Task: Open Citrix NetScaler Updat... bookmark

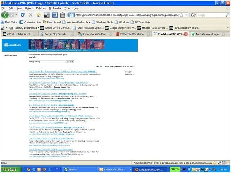Action: coord(87,28)
